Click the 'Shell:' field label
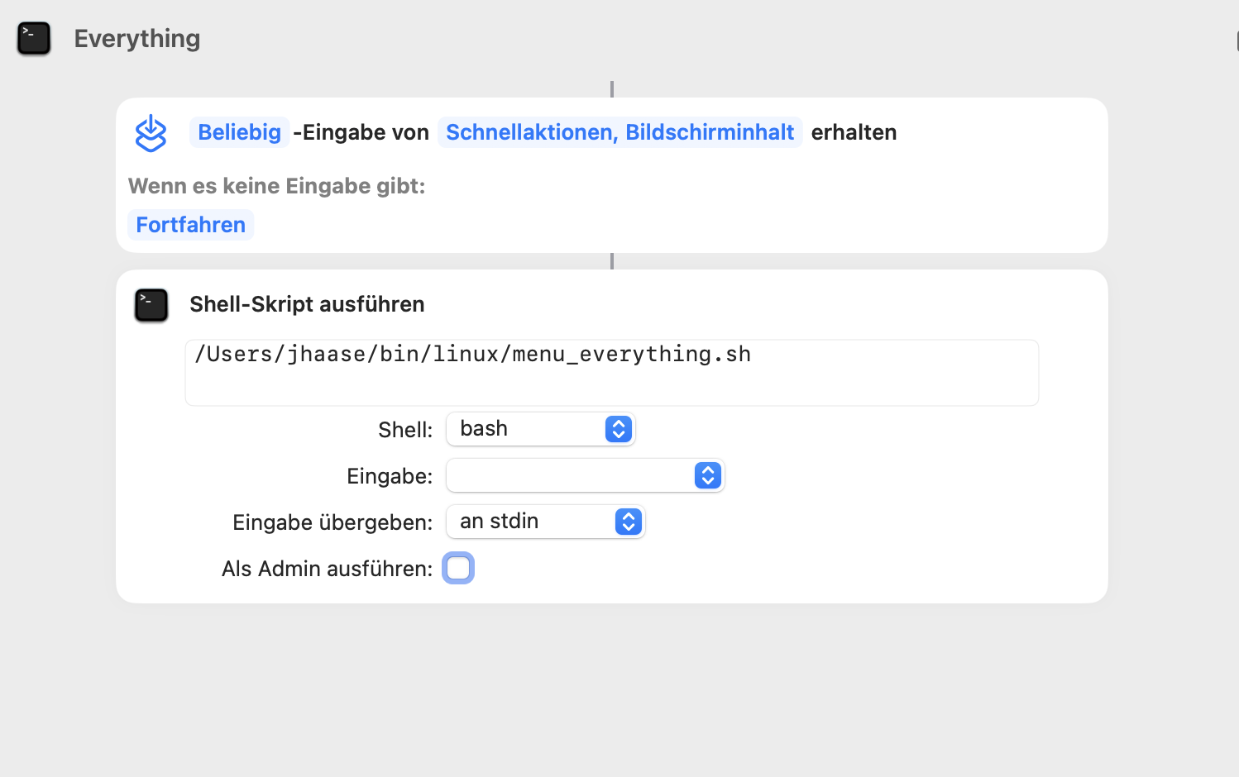The image size is (1239, 777). [x=405, y=430]
